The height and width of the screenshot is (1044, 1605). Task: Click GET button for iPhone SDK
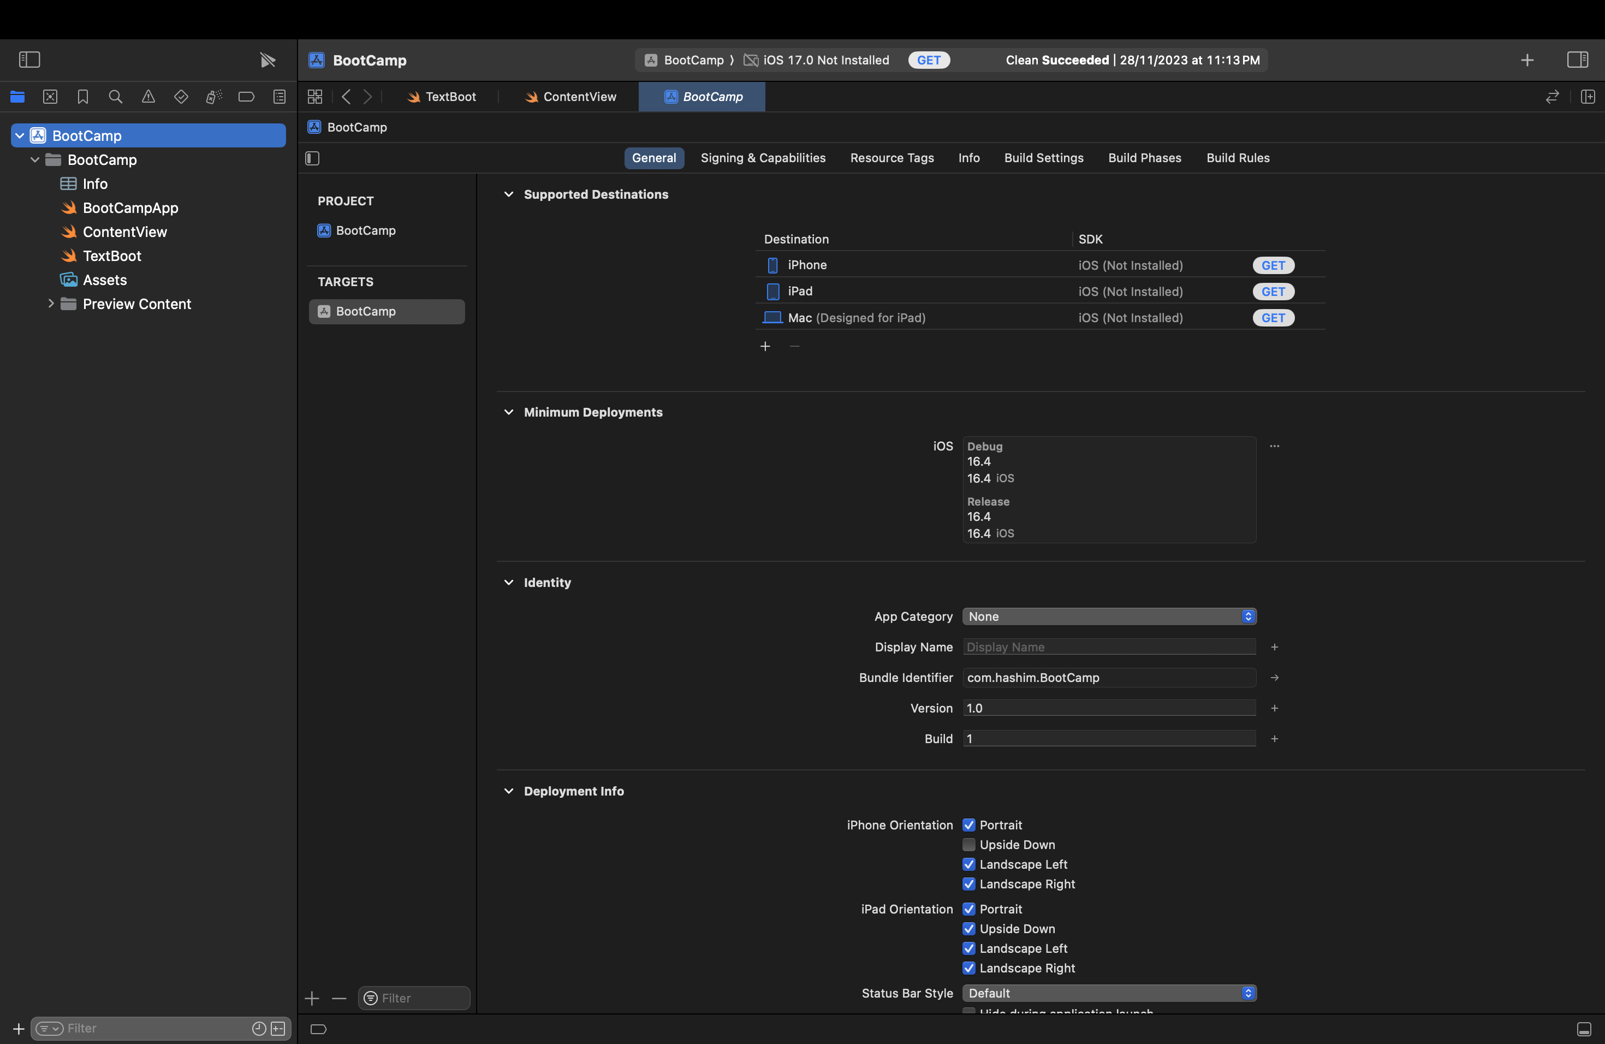click(x=1273, y=265)
